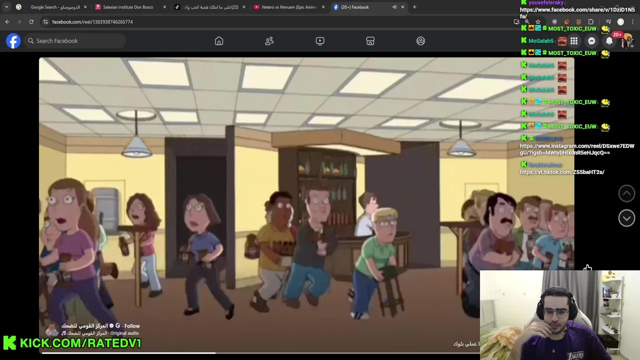Mute the Facebook tab speaker icon

pos(394,7)
